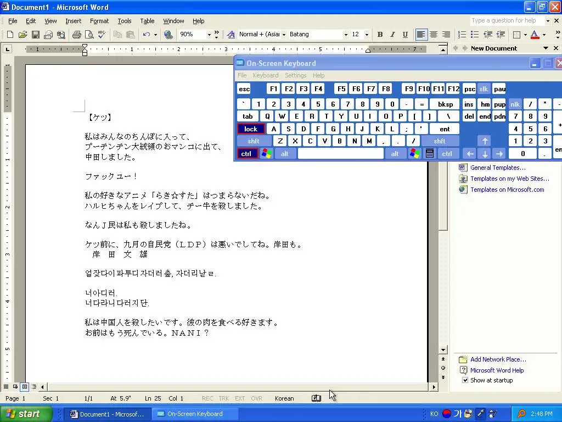Open font color dropdown arrow
562x422 pixels.
pos(544,35)
